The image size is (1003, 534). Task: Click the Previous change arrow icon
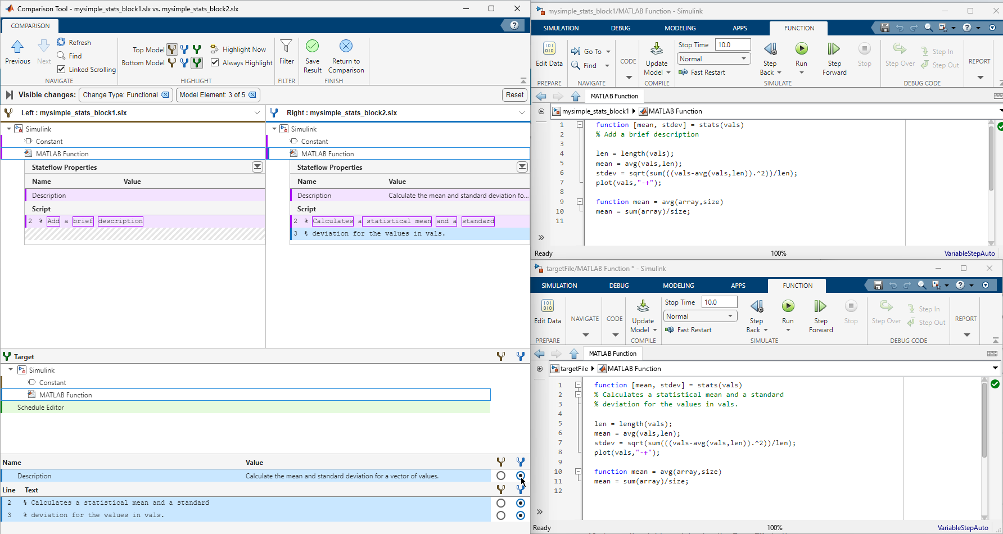pos(17,47)
